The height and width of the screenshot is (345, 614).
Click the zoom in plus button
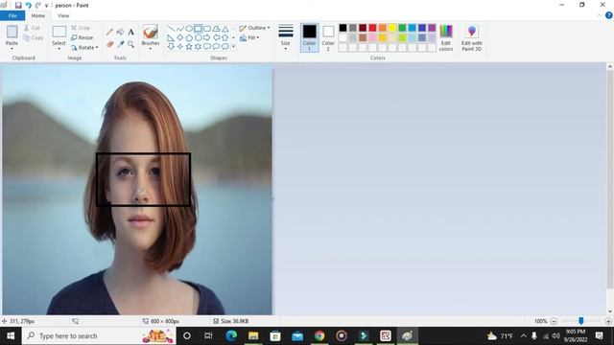[x=608, y=321]
